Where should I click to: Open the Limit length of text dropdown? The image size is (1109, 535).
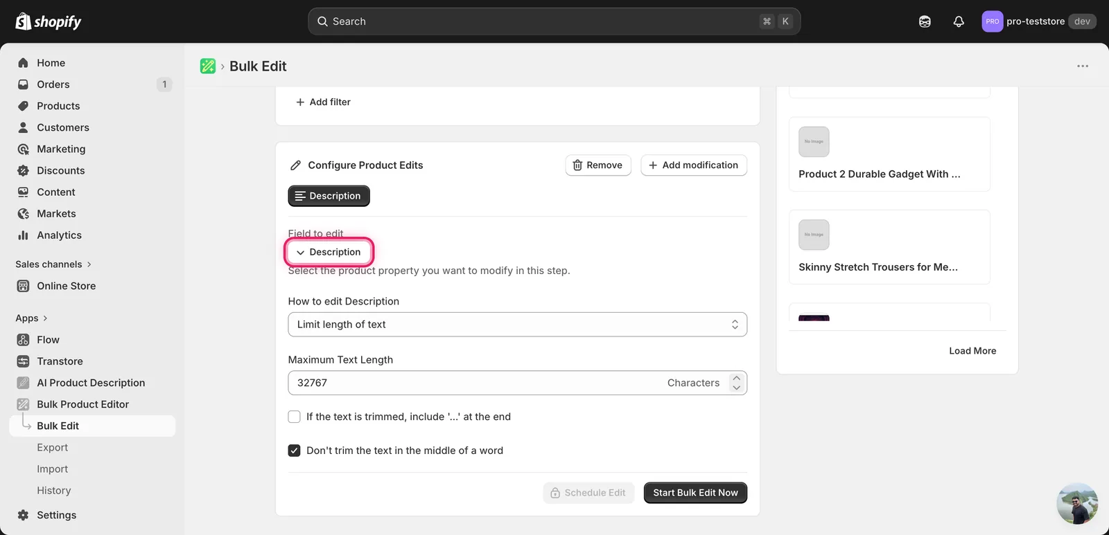(x=517, y=325)
